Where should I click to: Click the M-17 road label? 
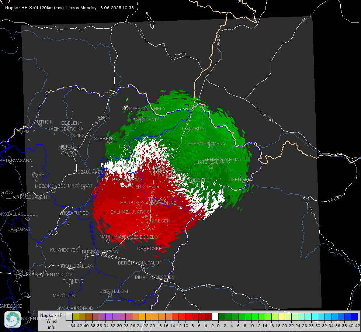pyautogui.click(x=306, y=18)
